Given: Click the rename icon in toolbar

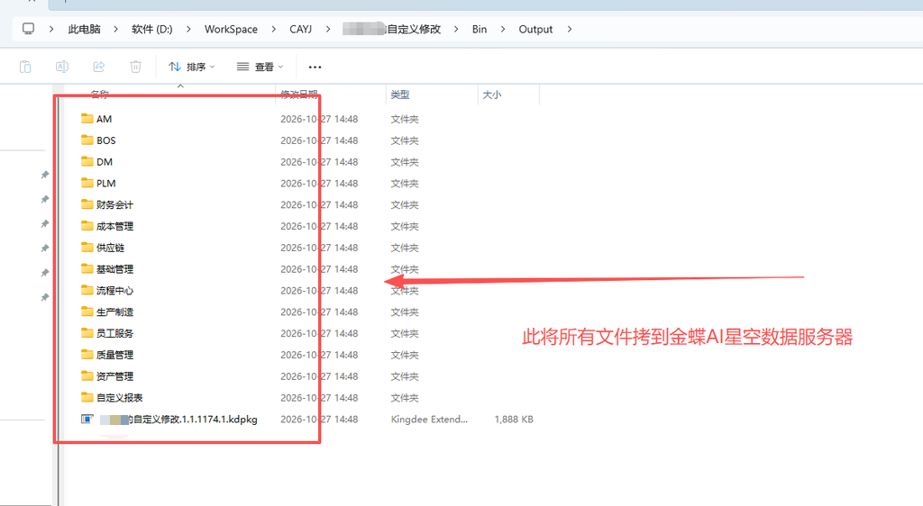Looking at the screenshot, I should pos(62,67).
